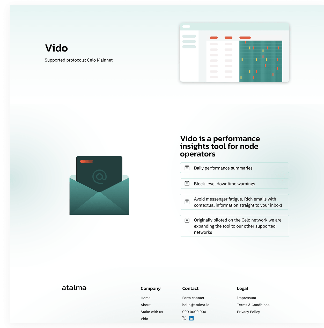Select the Avoid messenger fatigue card
The width and height of the screenshot is (324, 328).
234,202
